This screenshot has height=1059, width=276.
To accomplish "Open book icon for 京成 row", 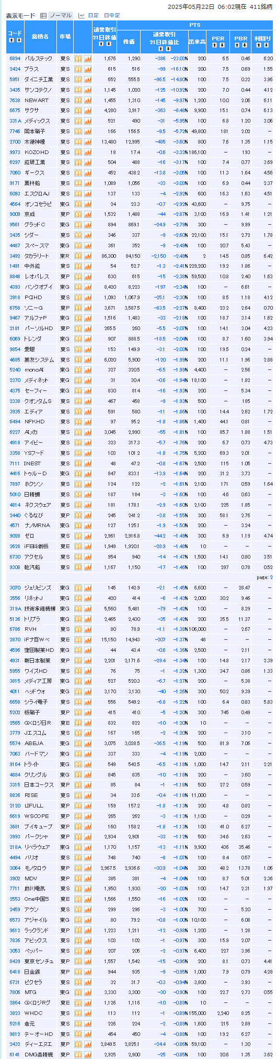I will (78, 214).
